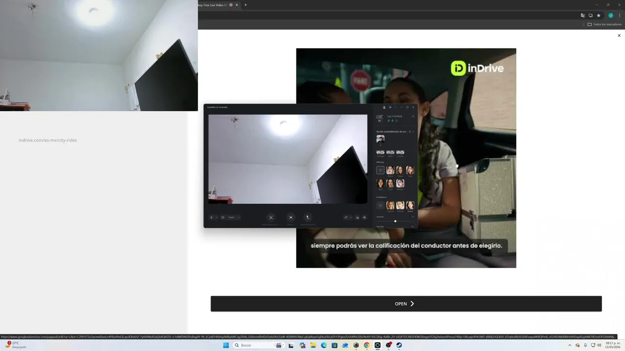Screen dimensions: 625x351
Task: Click the Buscar taskbar search box
Action: (258, 345)
